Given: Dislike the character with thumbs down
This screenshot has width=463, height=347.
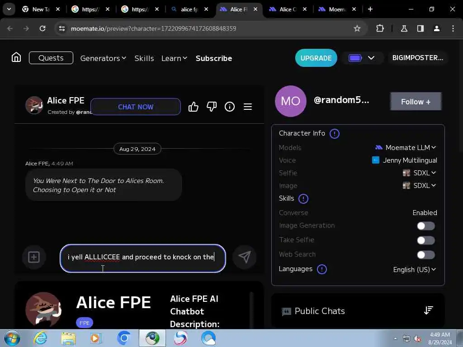Looking at the screenshot, I should [x=212, y=107].
